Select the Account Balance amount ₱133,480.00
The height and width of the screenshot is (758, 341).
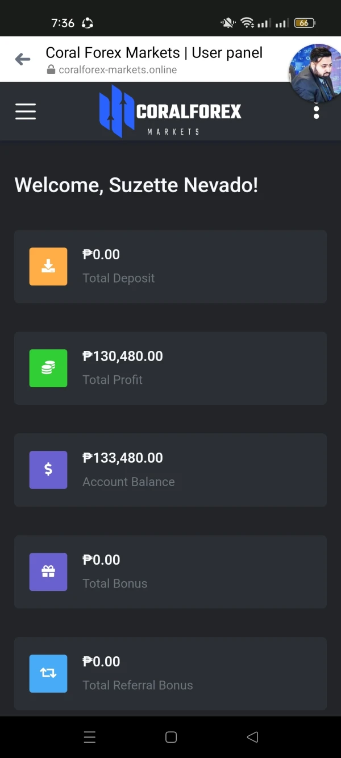pos(123,458)
